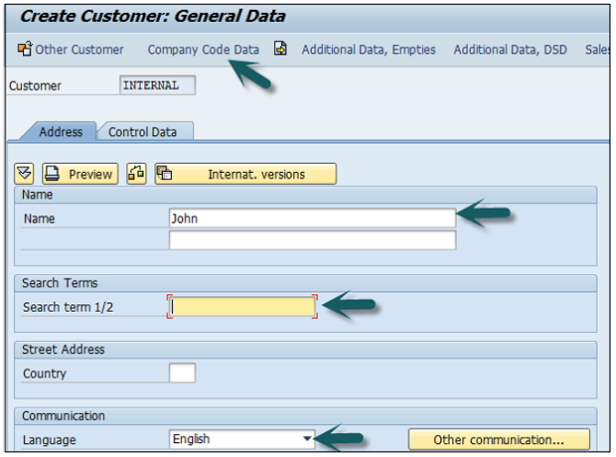
Task: Click the expand address fields icon button
Action: (25, 174)
